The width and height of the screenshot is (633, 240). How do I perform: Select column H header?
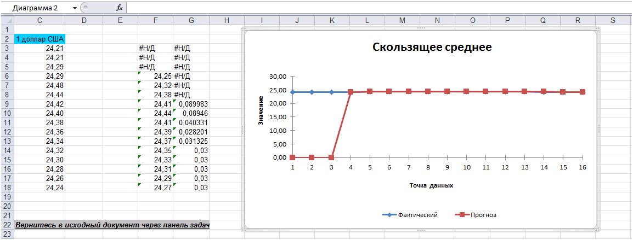pos(227,21)
